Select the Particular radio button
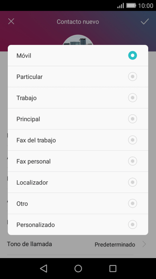Image resolution: width=156 pixels, height=279 pixels. tap(133, 77)
